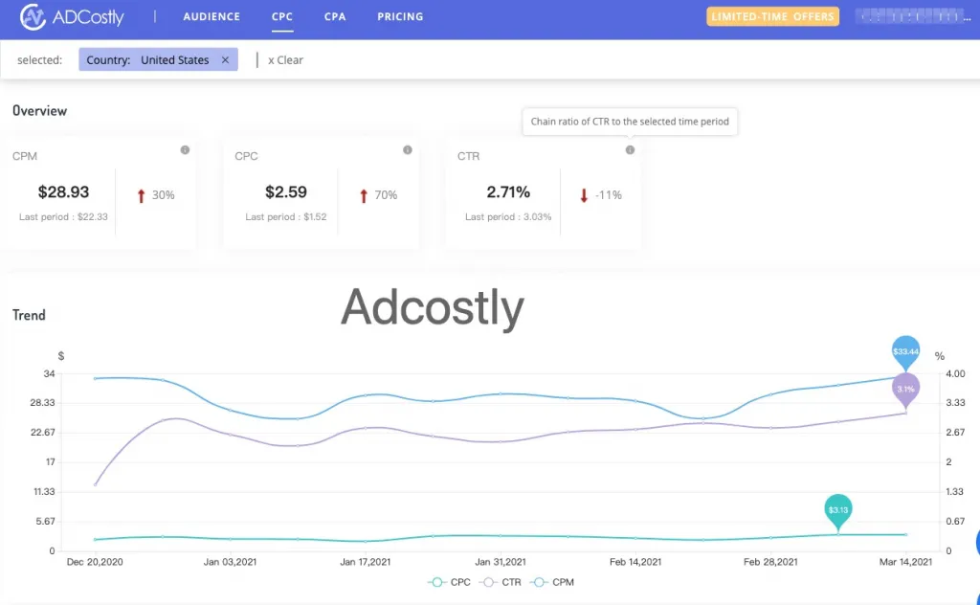Click the CTR info icon
Viewport: 980px width, 605px height.
(x=630, y=150)
